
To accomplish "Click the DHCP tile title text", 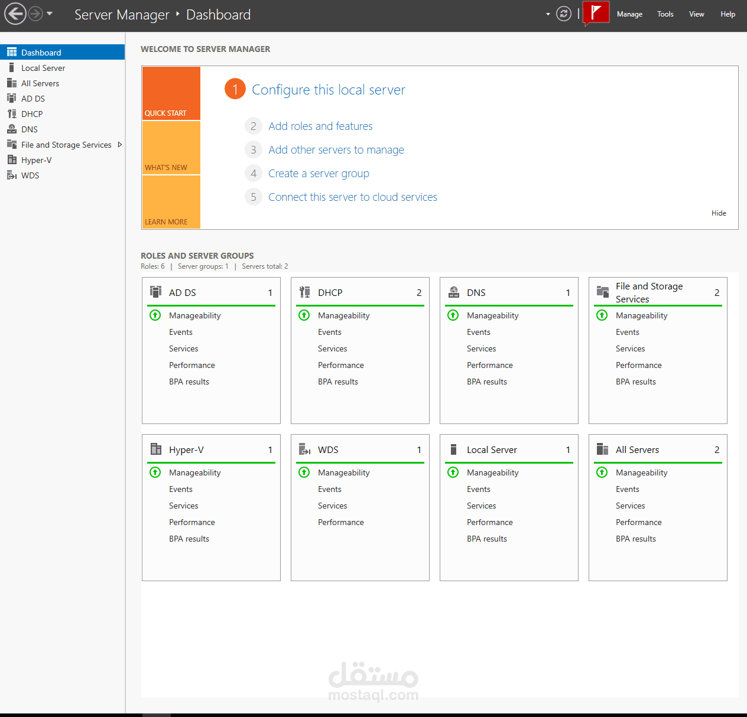I will click(330, 293).
